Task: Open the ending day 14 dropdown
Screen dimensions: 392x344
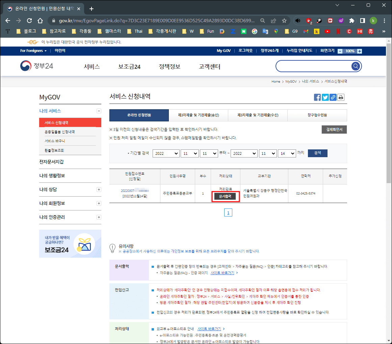Action: click(x=287, y=153)
